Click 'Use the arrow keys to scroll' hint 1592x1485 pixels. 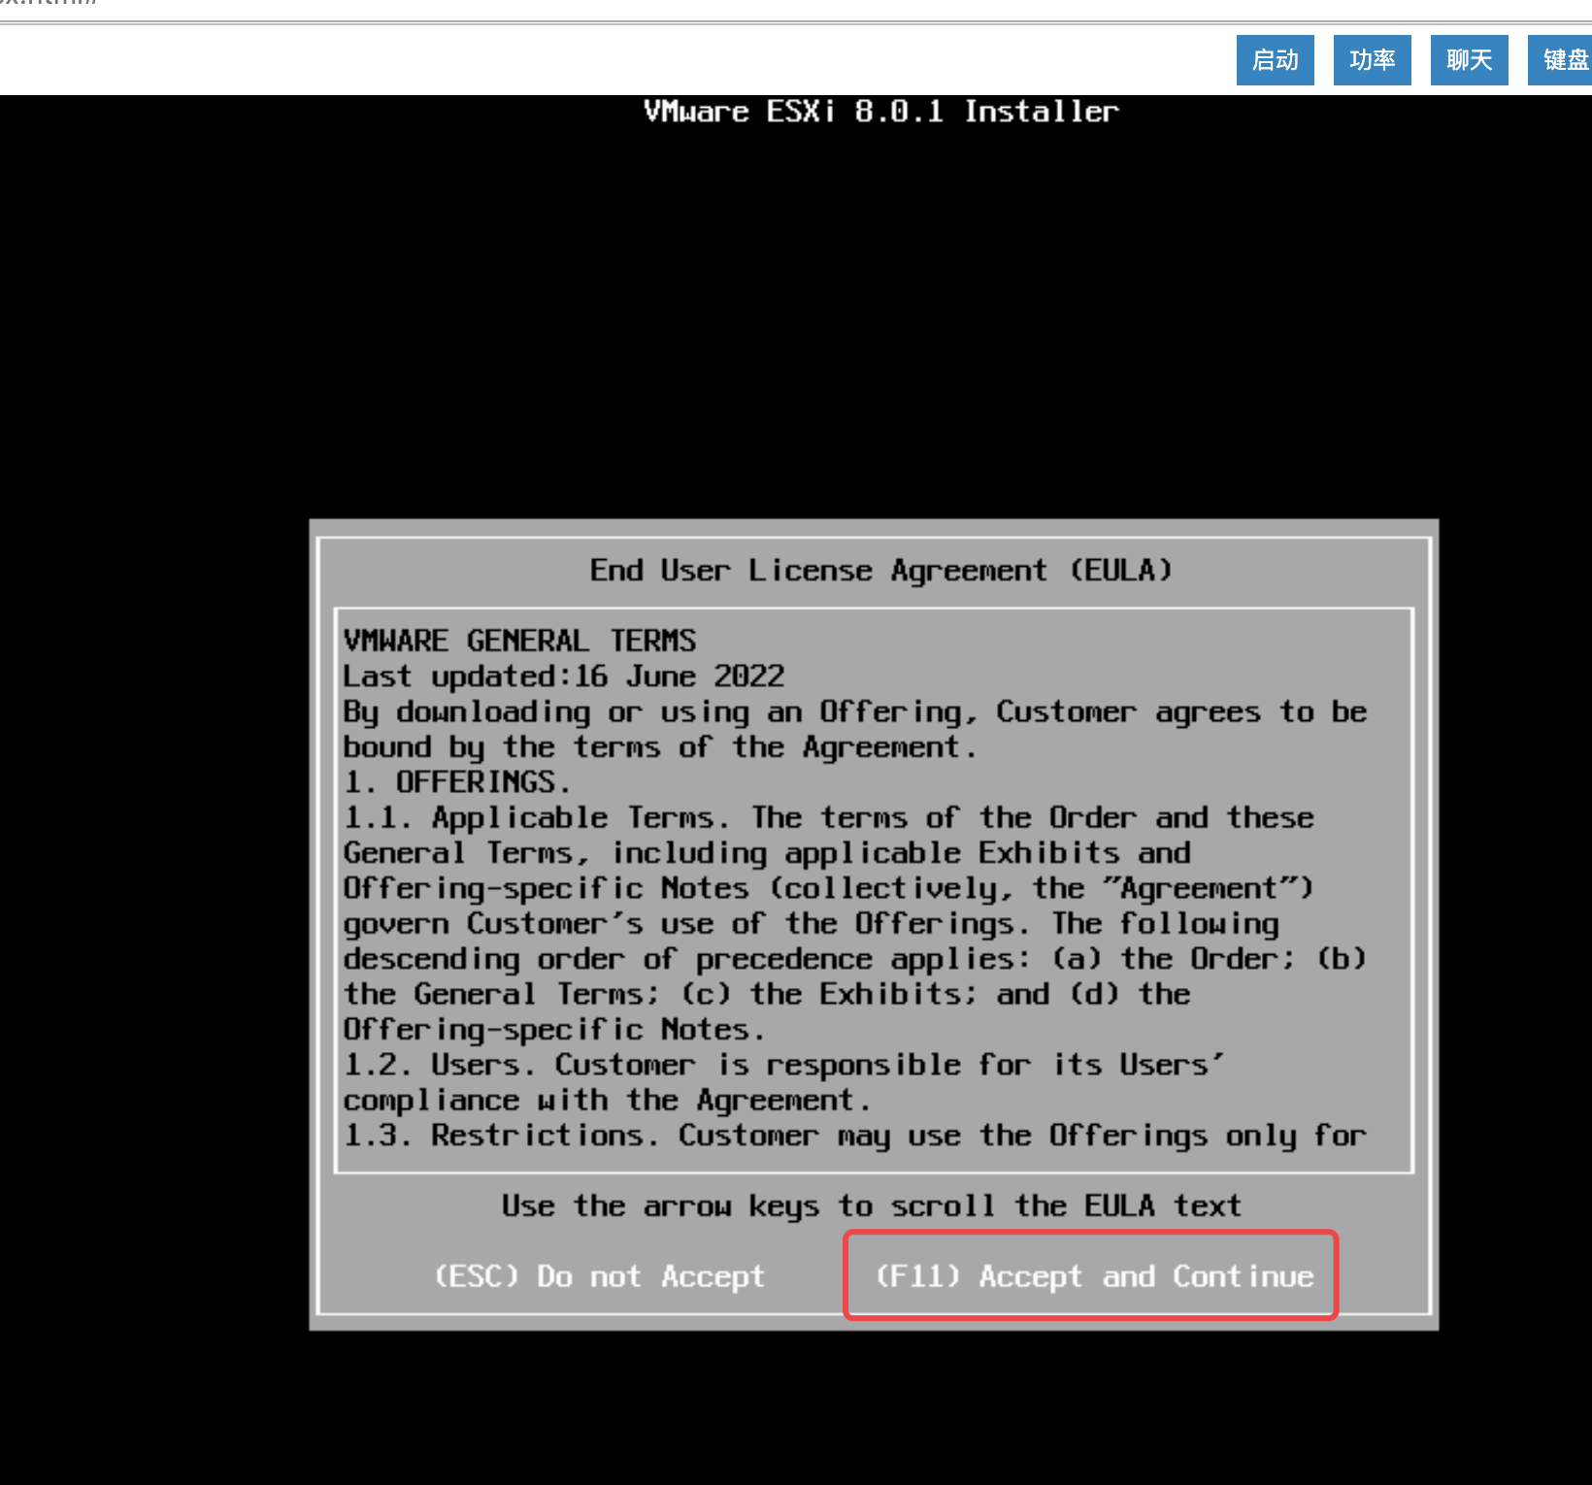872,1205
